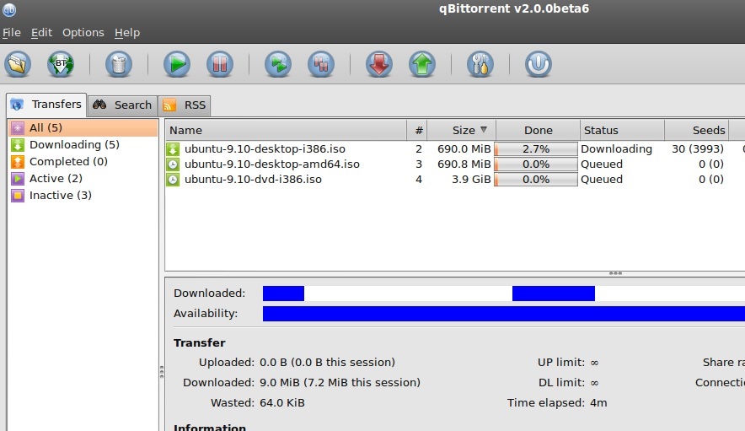Switch to the RSS tab
This screenshot has width=745, height=431.
[x=185, y=105]
